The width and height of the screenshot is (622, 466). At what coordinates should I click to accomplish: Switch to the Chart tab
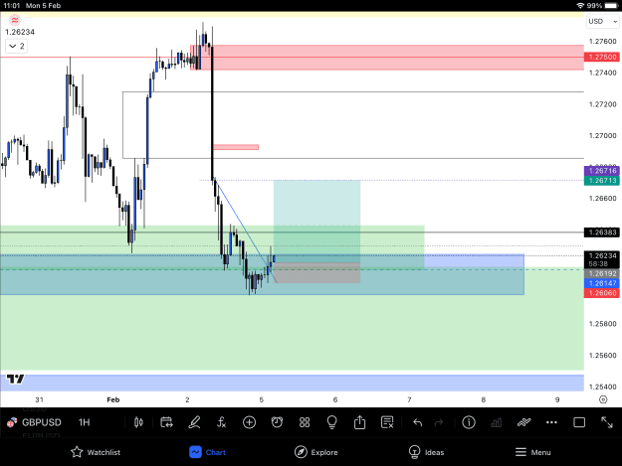point(207,452)
